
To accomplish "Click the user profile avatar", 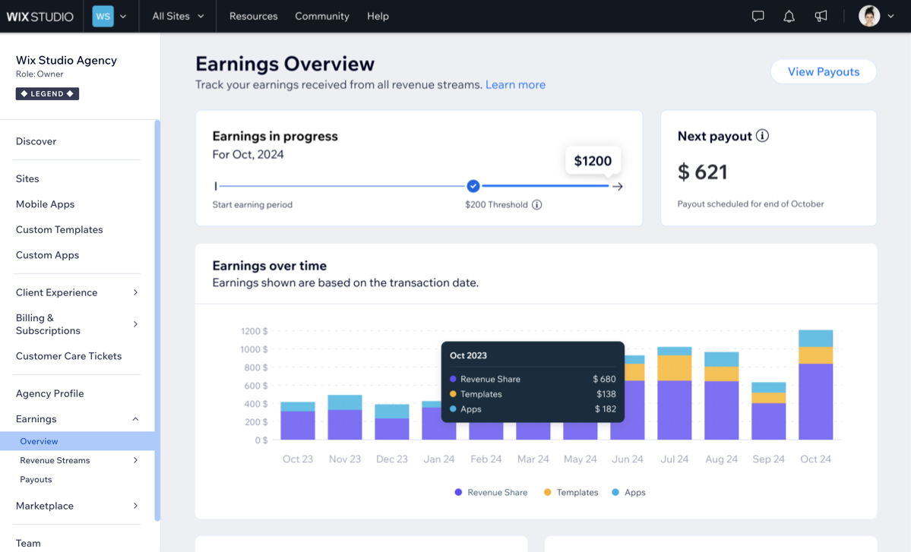I will tap(868, 16).
